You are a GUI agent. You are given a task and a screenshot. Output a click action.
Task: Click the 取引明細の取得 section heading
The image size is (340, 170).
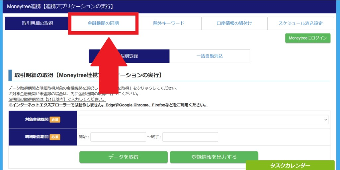[88, 75]
